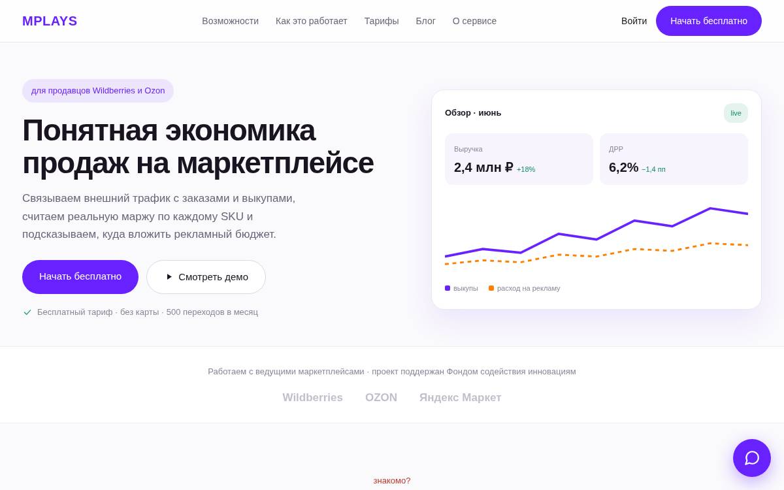Click the знакомо? section label
Screen dimensions: 784x490
(x=392, y=481)
